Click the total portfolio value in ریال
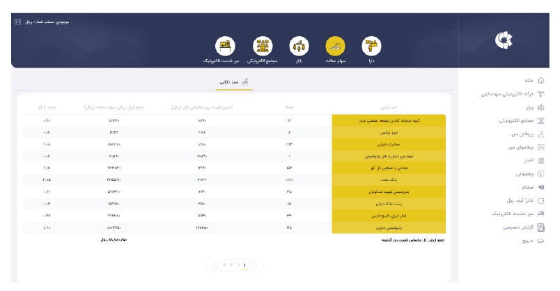 point(114,240)
